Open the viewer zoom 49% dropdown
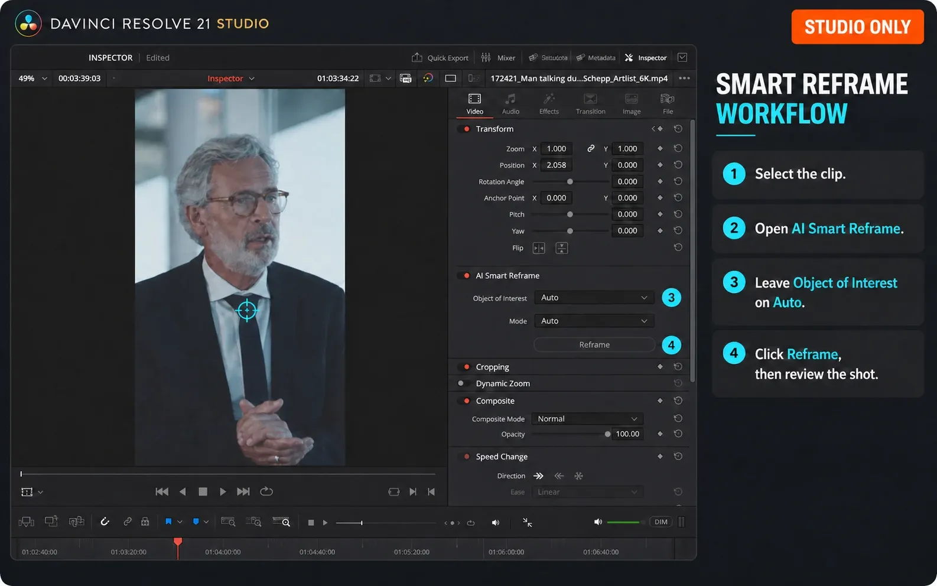 pyautogui.click(x=32, y=79)
